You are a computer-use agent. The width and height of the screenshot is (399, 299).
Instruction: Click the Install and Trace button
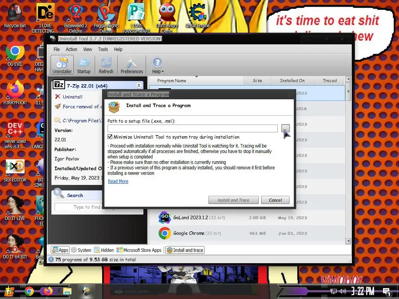coord(233,200)
